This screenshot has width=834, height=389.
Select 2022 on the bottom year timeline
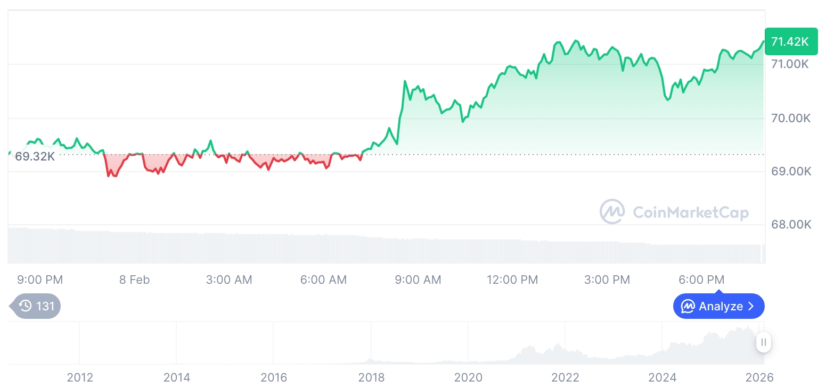[565, 378]
